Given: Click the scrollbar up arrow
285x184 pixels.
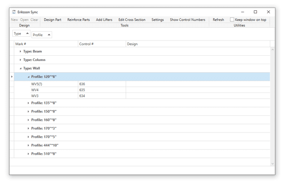Looking at the screenshot, I should pos(273,50).
